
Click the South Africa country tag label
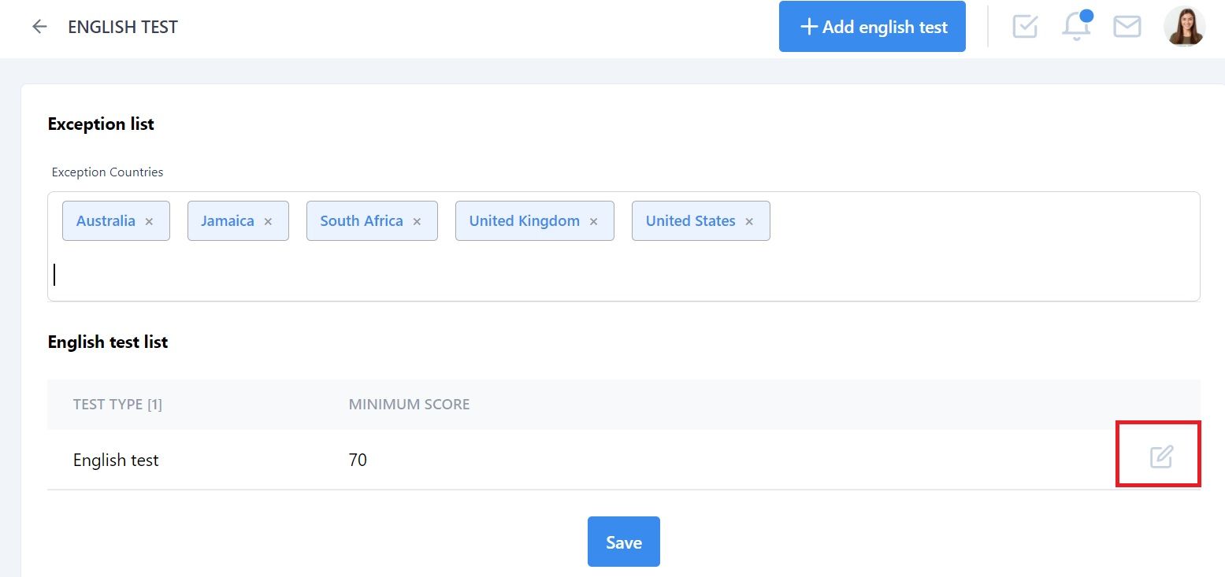362,221
